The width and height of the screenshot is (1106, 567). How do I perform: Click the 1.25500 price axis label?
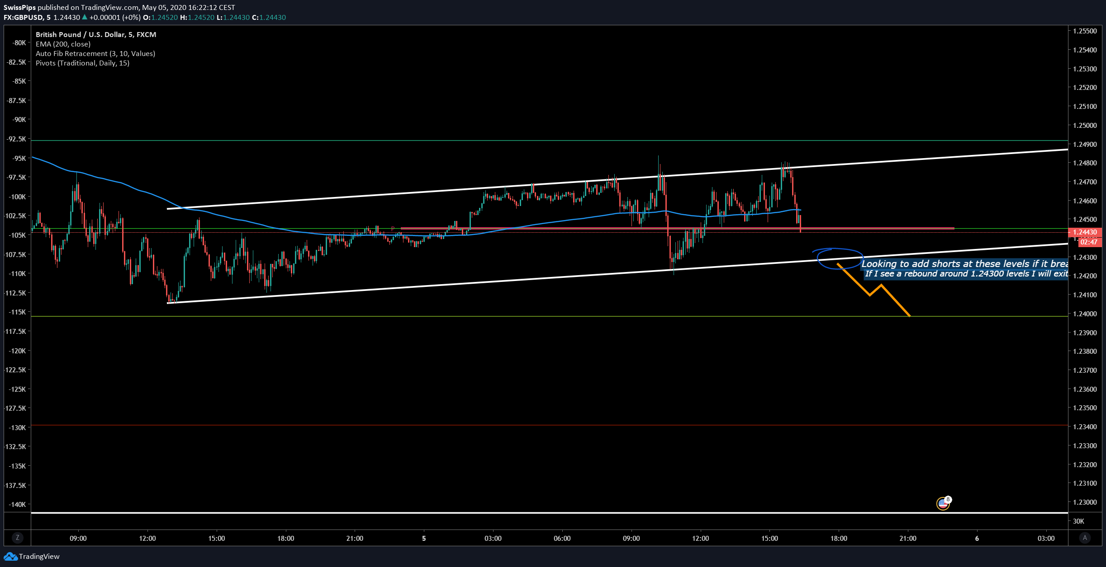(x=1085, y=31)
